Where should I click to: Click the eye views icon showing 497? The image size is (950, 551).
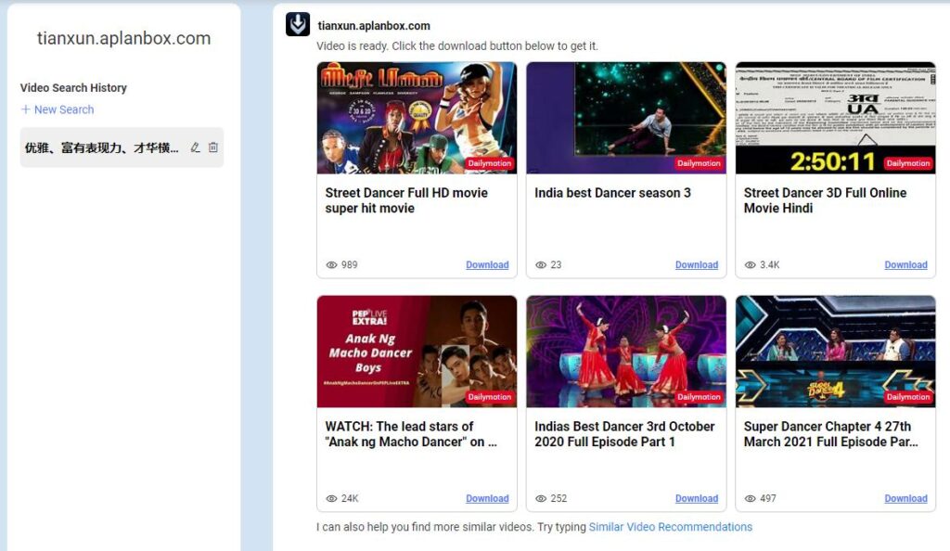coord(750,498)
